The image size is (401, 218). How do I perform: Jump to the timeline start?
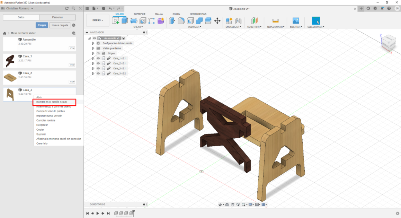(87, 213)
